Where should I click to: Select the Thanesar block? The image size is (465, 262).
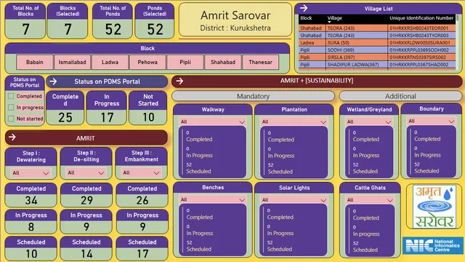click(x=260, y=62)
